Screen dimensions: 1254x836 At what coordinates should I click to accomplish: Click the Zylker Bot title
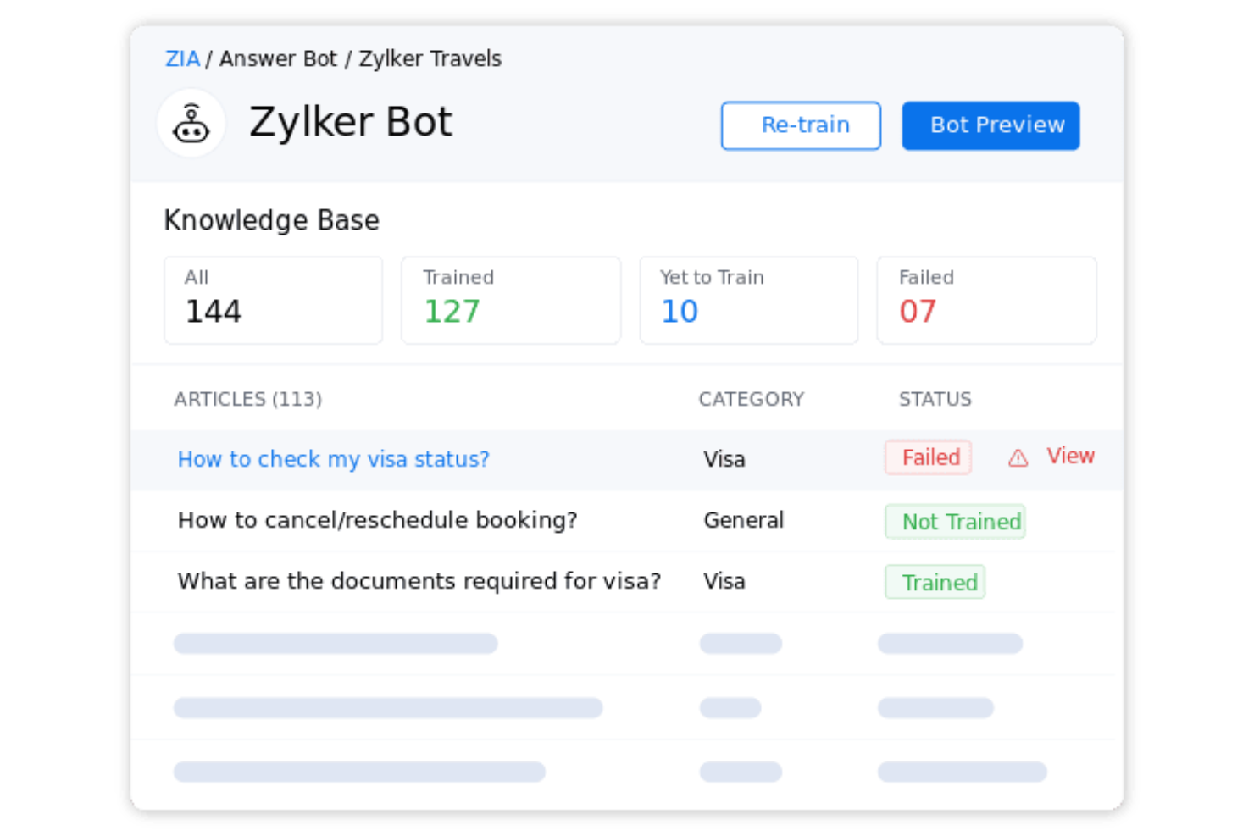[x=351, y=122]
